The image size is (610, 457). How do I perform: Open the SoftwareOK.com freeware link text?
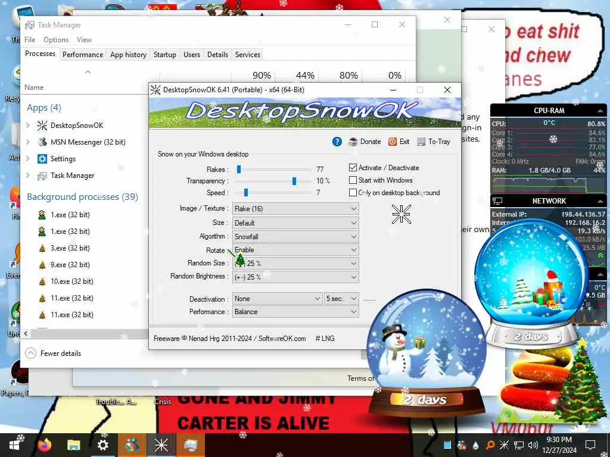point(282,339)
